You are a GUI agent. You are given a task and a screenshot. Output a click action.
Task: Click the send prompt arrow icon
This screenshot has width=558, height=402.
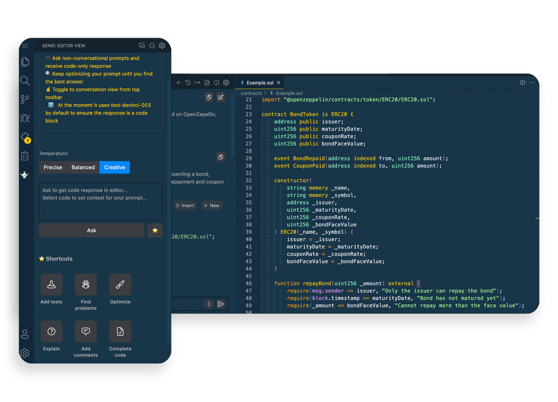220,304
